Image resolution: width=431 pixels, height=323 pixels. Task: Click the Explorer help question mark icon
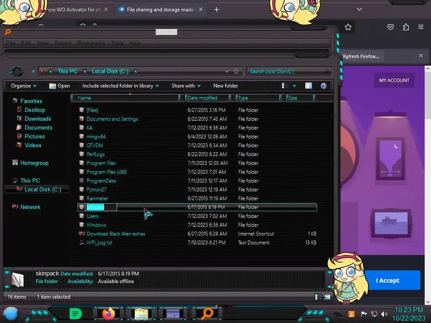324,86
